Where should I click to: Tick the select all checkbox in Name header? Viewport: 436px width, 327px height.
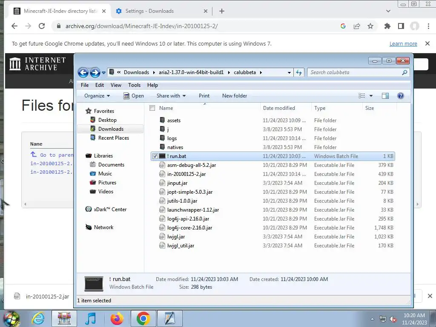(152, 108)
